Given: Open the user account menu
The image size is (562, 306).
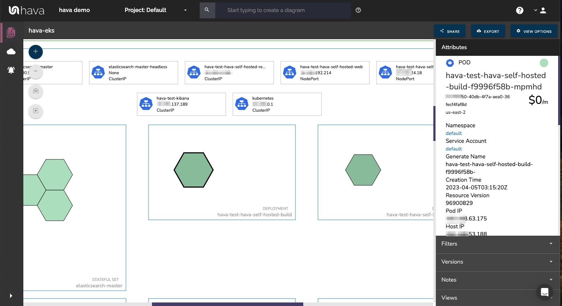Looking at the screenshot, I should point(540,11).
